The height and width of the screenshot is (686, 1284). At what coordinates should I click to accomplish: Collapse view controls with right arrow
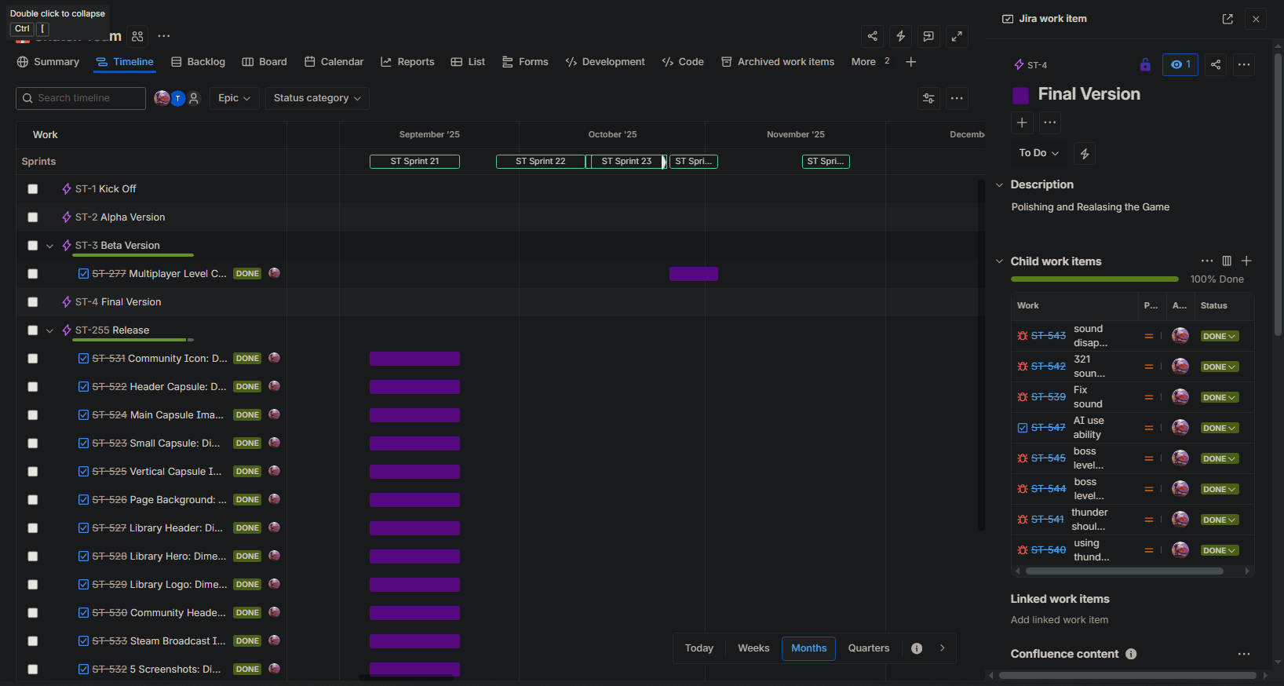[x=943, y=648]
